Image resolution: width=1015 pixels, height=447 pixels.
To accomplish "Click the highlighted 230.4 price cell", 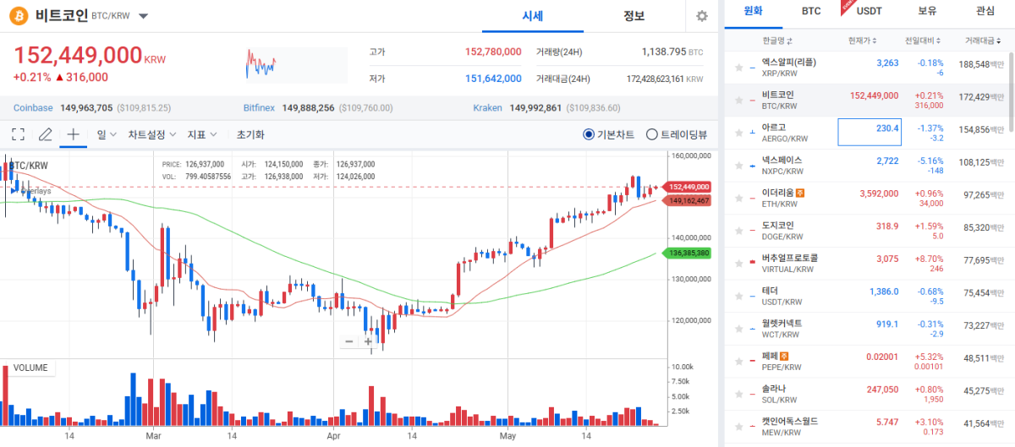I will [870, 132].
